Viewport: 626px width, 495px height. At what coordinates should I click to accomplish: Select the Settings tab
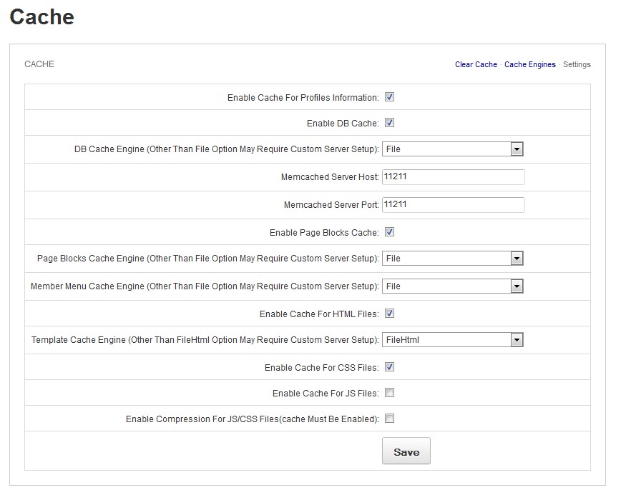coord(577,65)
